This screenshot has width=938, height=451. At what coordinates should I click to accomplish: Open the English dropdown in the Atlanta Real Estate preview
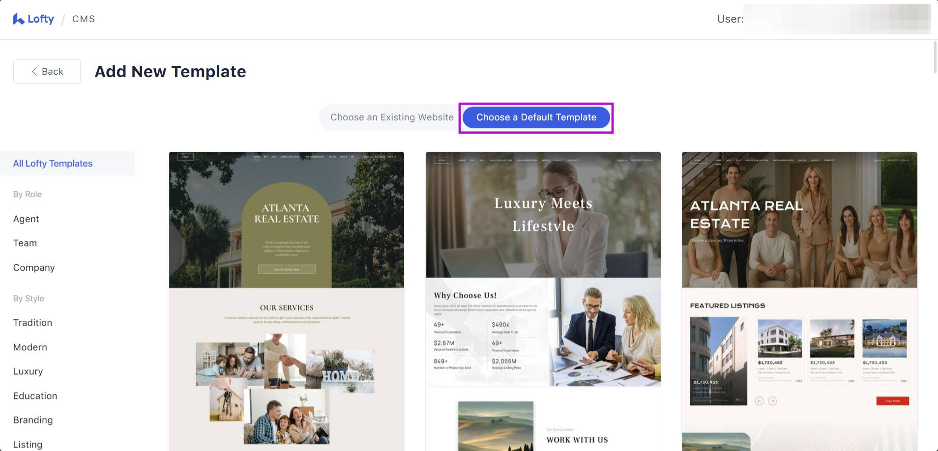tap(879, 161)
